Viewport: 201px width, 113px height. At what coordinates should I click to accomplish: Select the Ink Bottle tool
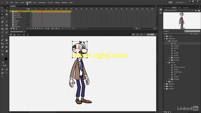2,43
